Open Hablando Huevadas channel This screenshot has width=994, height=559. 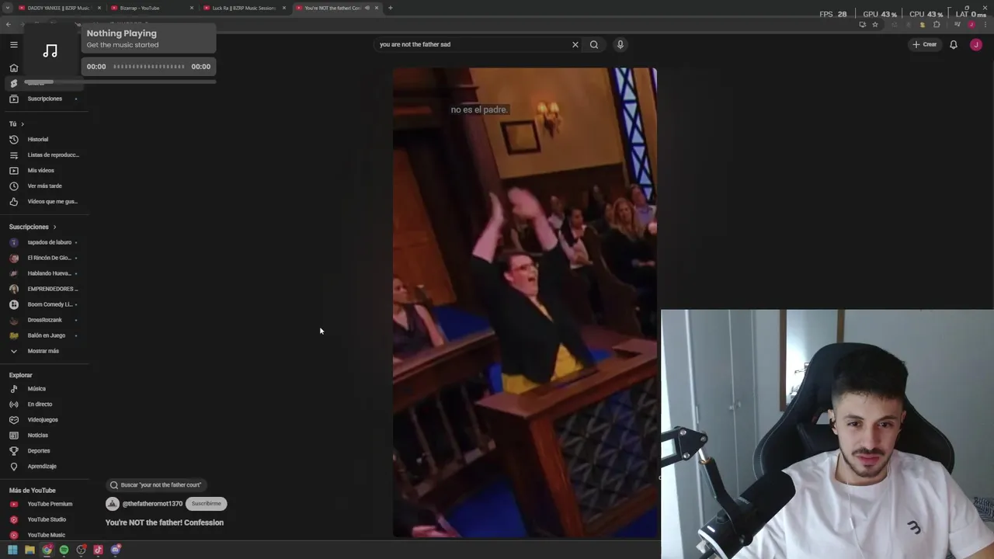tap(45, 273)
